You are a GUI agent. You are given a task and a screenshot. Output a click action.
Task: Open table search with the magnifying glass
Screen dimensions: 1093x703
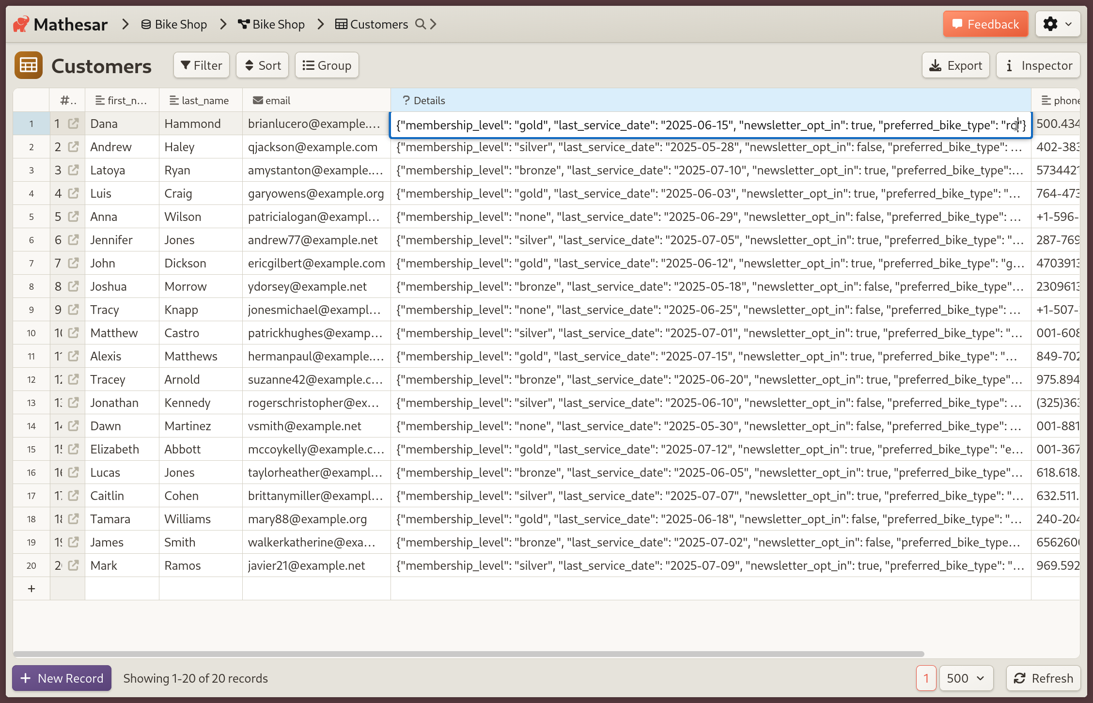(x=421, y=24)
